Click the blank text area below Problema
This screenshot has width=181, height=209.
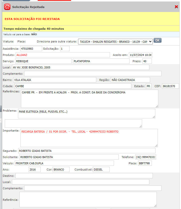[73, 124]
